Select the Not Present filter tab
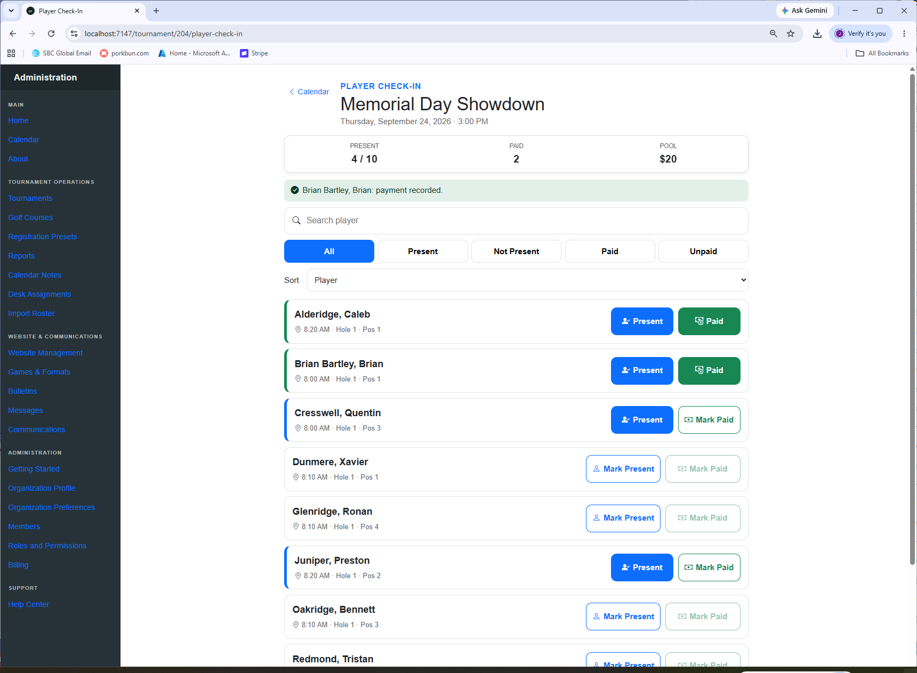The width and height of the screenshot is (917, 673). coord(516,252)
